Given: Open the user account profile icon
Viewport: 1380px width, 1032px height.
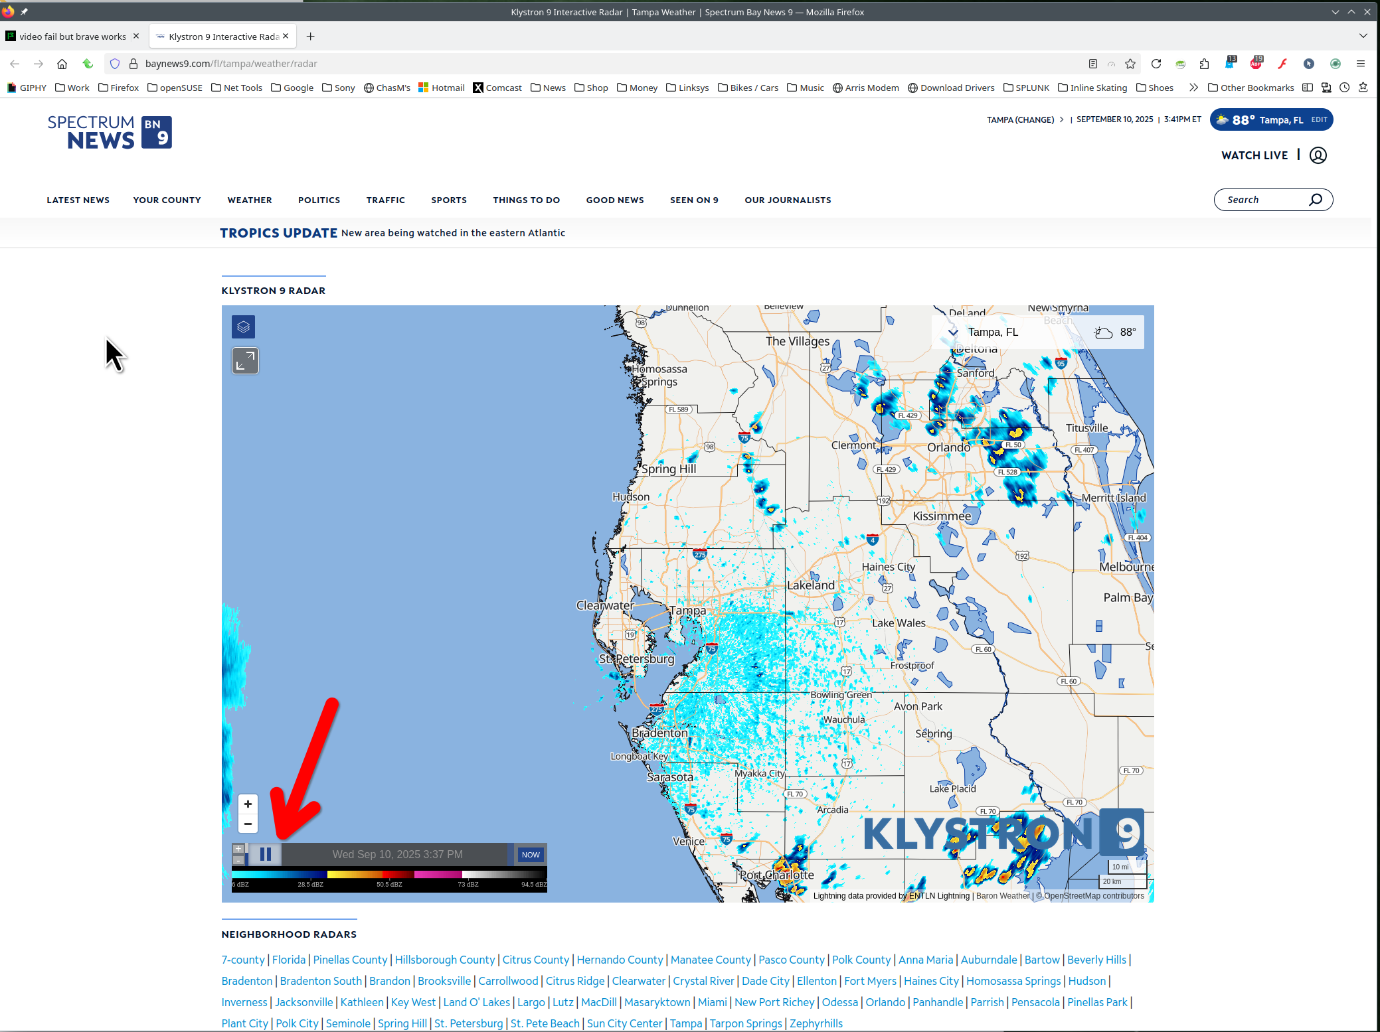Looking at the screenshot, I should point(1318,155).
